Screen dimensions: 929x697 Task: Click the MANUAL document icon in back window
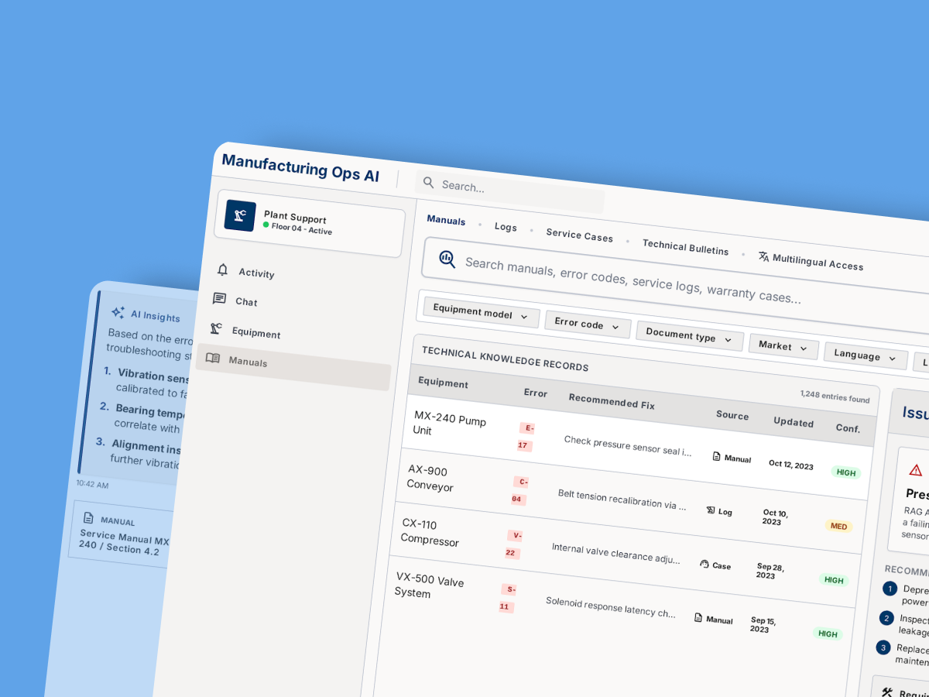tap(89, 518)
